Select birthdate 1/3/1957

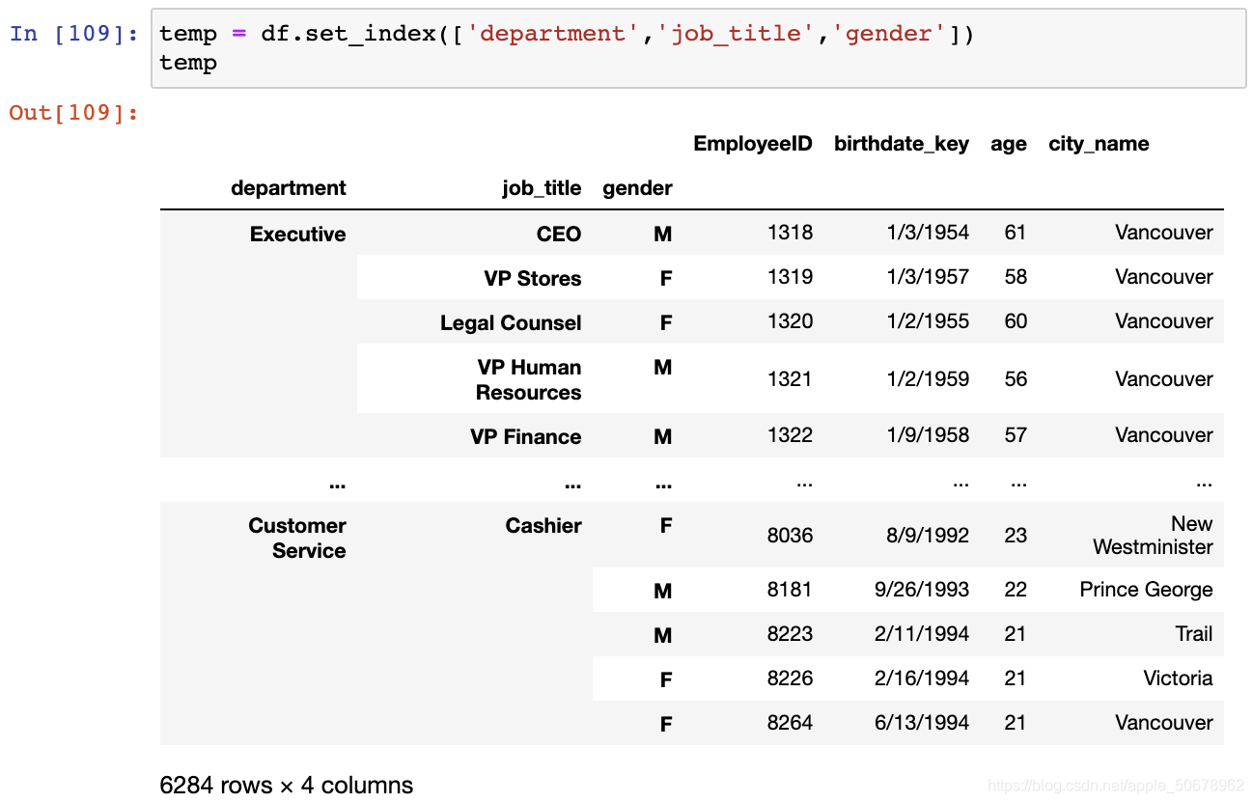click(928, 277)
